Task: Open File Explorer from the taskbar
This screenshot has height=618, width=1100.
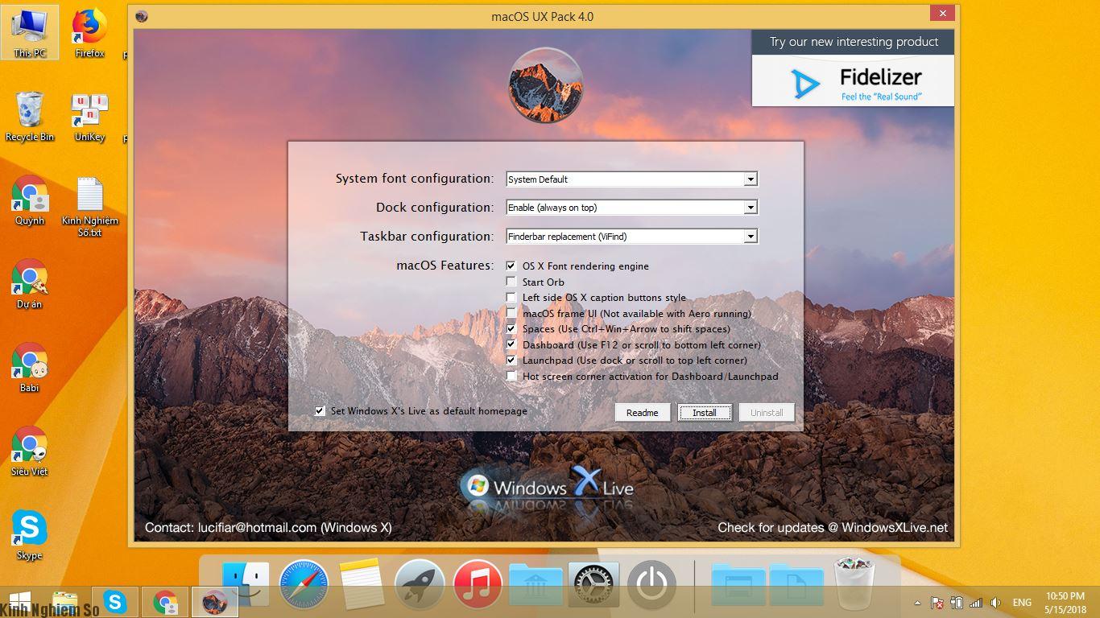Action: click(64, 602)
